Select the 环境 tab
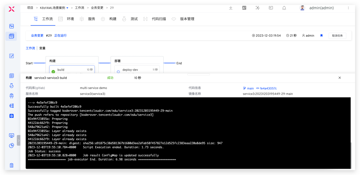Screen dimensions: 360x175 pos(66,19)
